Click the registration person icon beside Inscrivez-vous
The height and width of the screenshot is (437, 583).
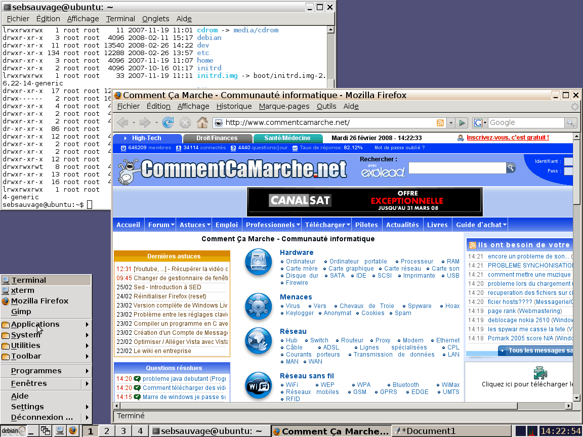point(461,138)
